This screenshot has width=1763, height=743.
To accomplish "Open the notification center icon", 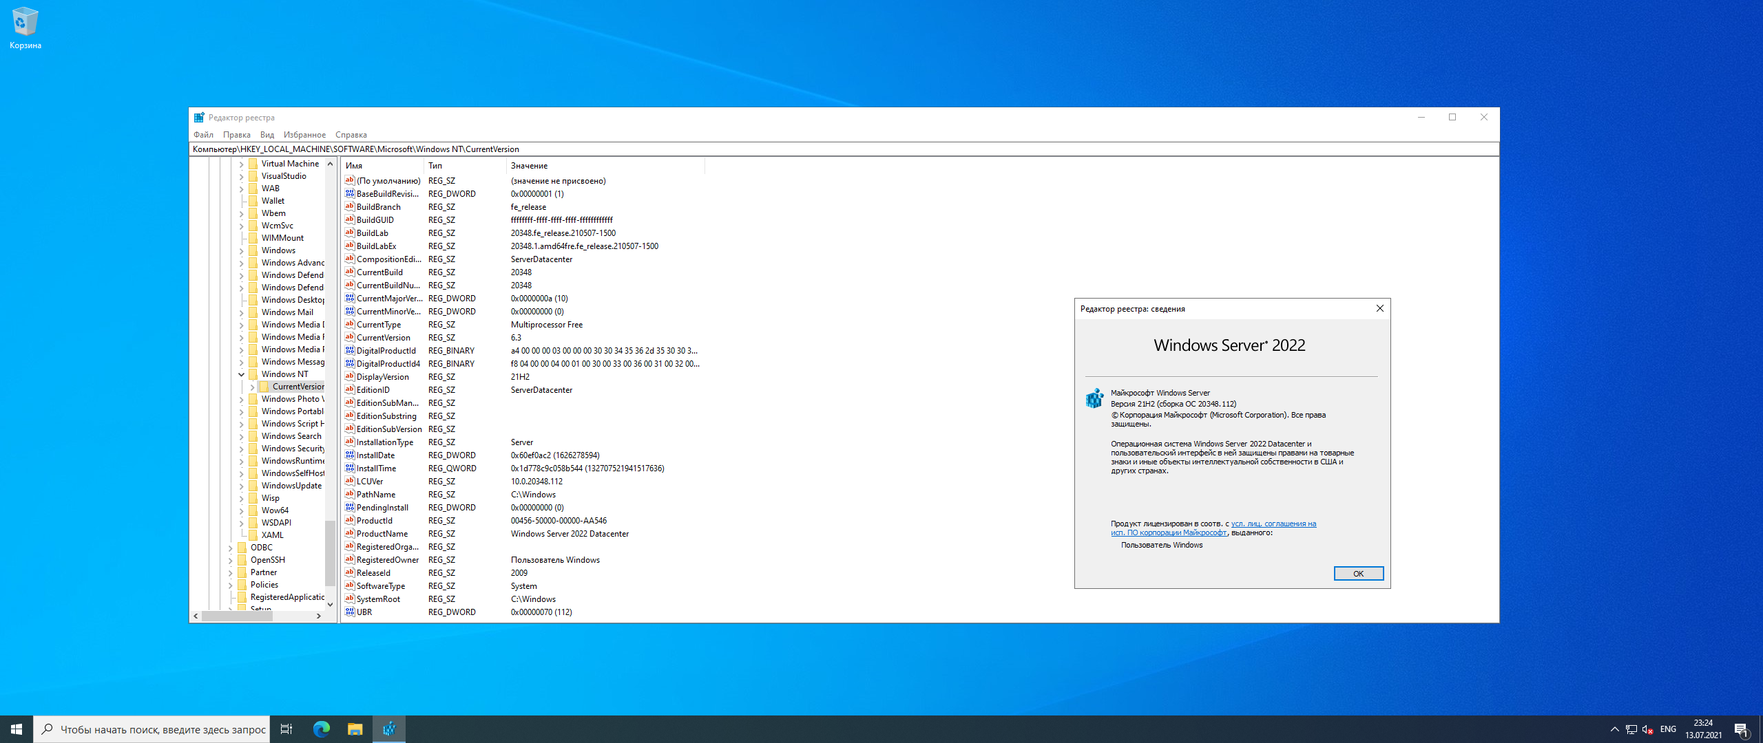I will pos(1742,729).
